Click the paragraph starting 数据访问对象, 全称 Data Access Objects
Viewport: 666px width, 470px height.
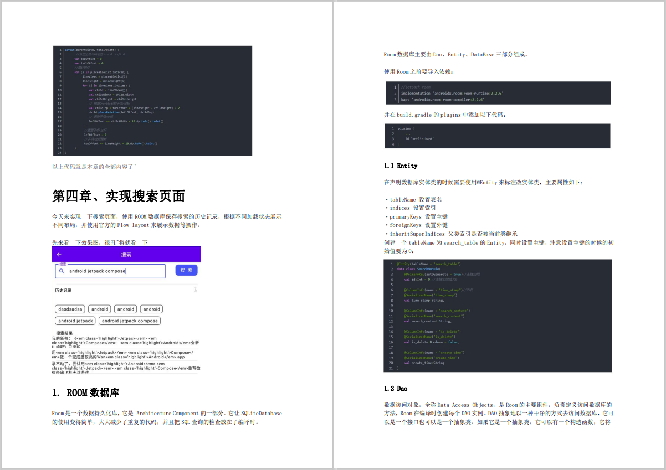(498, 414)
